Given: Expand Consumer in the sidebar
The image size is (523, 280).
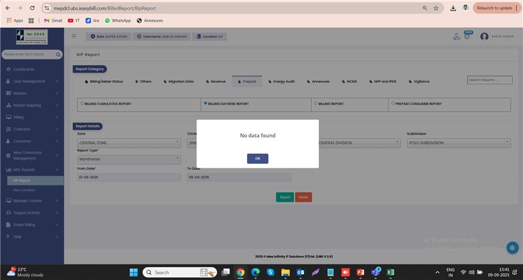Looking at the screenshot, I should [32, 141].
